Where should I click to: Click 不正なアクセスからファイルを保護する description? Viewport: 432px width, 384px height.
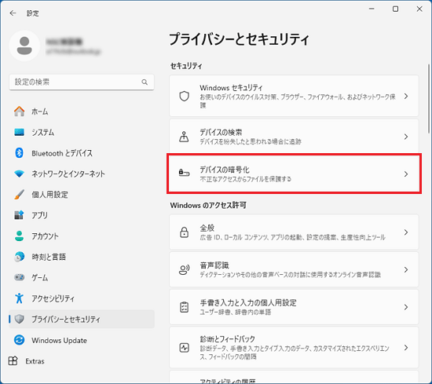click(246, 179)
